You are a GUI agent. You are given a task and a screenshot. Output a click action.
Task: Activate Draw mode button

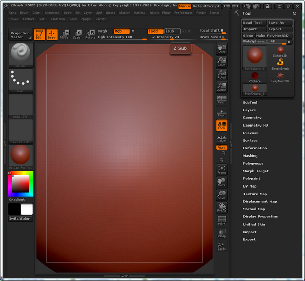52,35
